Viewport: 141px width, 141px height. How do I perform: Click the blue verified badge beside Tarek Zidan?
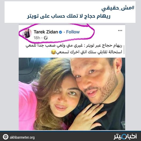click(61, 32)
